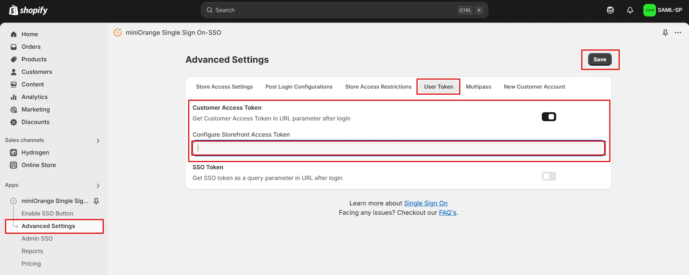
Task: Open the New Customer Account tab
Action: (x=534, y=87)
